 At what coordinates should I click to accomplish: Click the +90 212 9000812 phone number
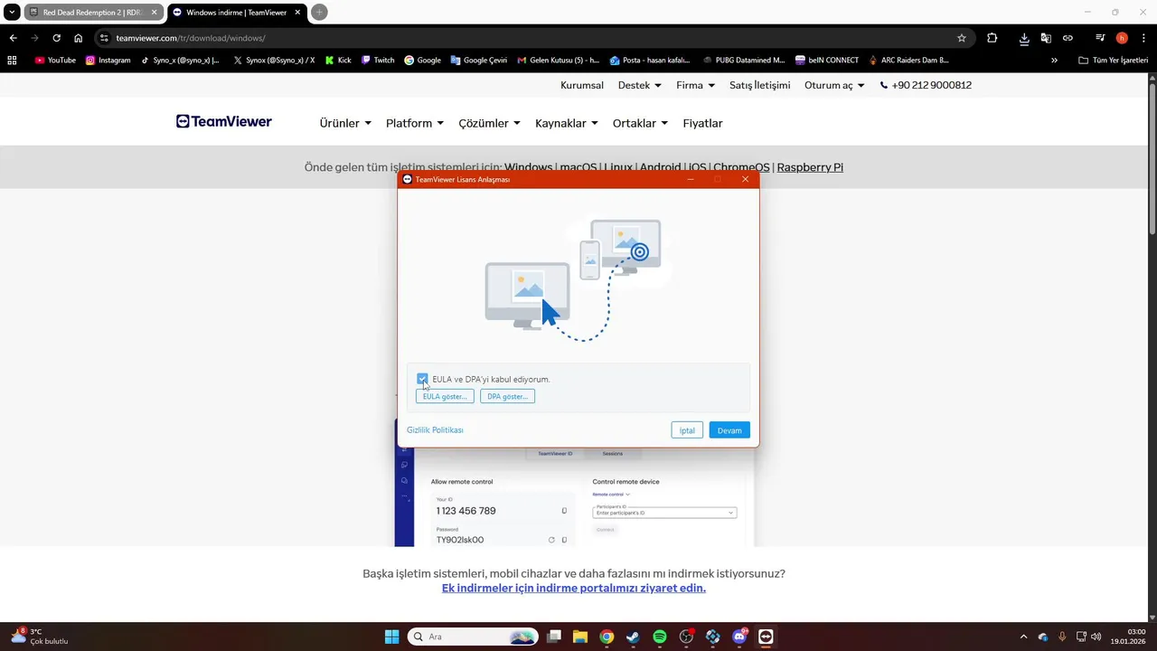926,85
